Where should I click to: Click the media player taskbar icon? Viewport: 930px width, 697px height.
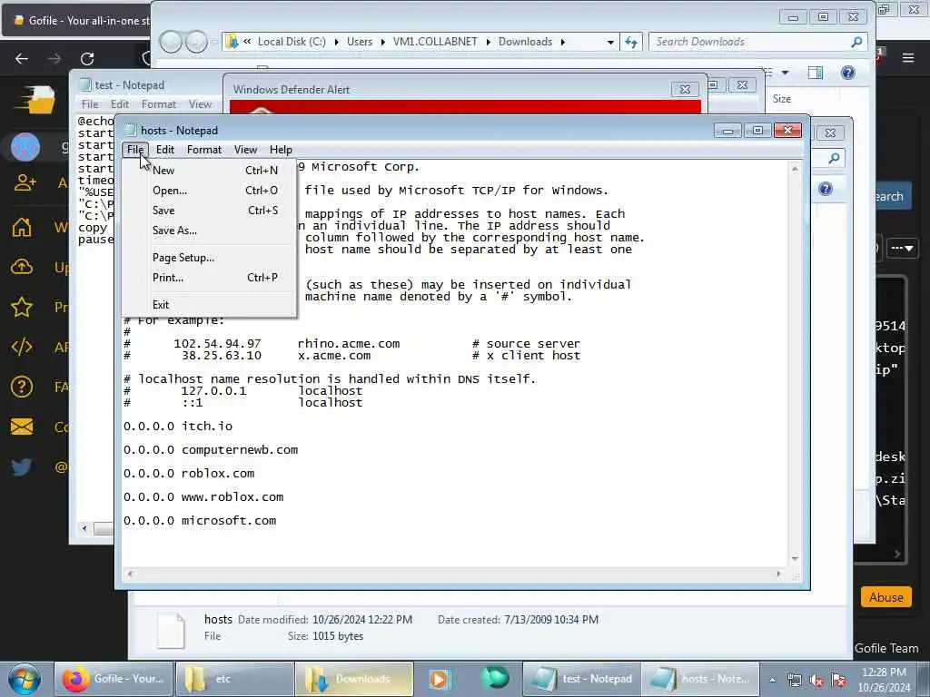click(439, 679)
